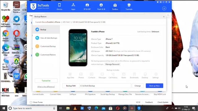
Task: Click the taskbar search box
Action: [32, 108]
